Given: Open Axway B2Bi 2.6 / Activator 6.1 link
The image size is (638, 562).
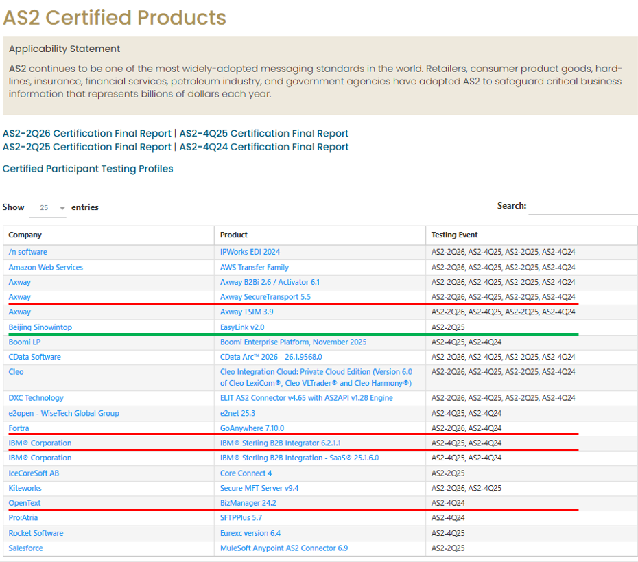Looking at the screenshot, I should point(270,282).
